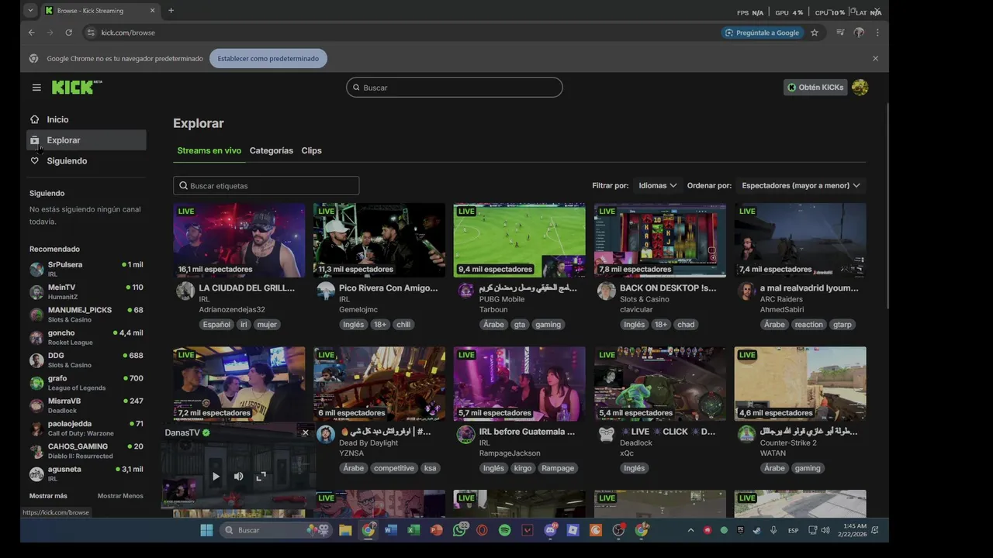Select the Streams en vivo tab

pos(209,150)
